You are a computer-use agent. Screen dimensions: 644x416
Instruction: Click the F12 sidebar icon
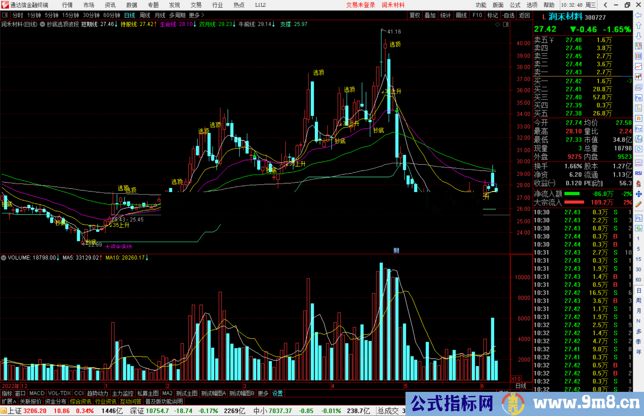tap(638, 129)
